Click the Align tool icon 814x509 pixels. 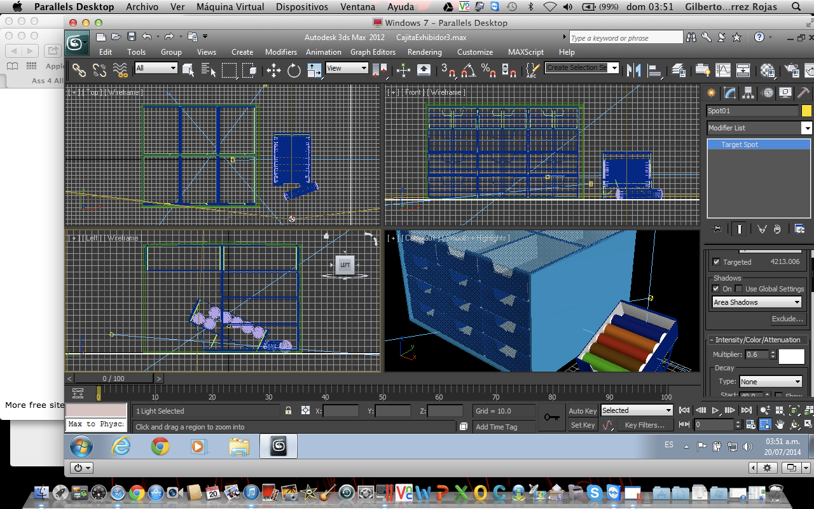click(654, 70)
